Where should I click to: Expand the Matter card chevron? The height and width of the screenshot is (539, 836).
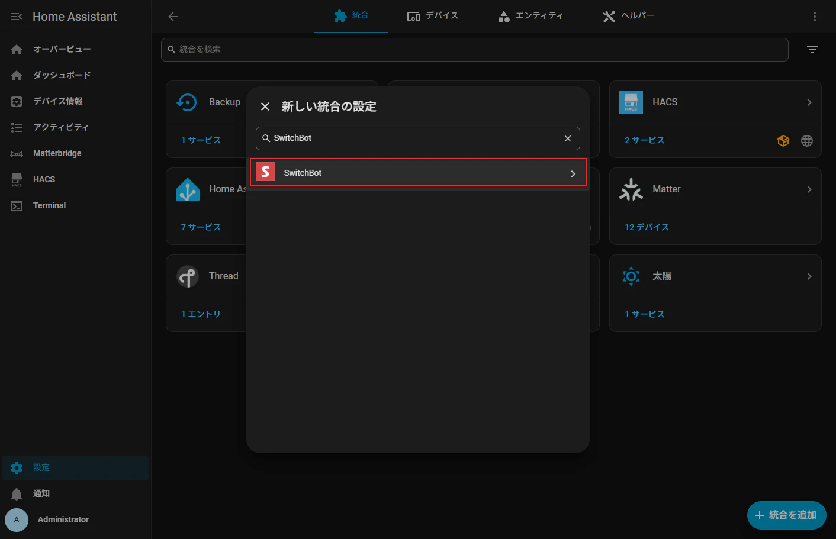pyautogui.click(x=809, y=189)
